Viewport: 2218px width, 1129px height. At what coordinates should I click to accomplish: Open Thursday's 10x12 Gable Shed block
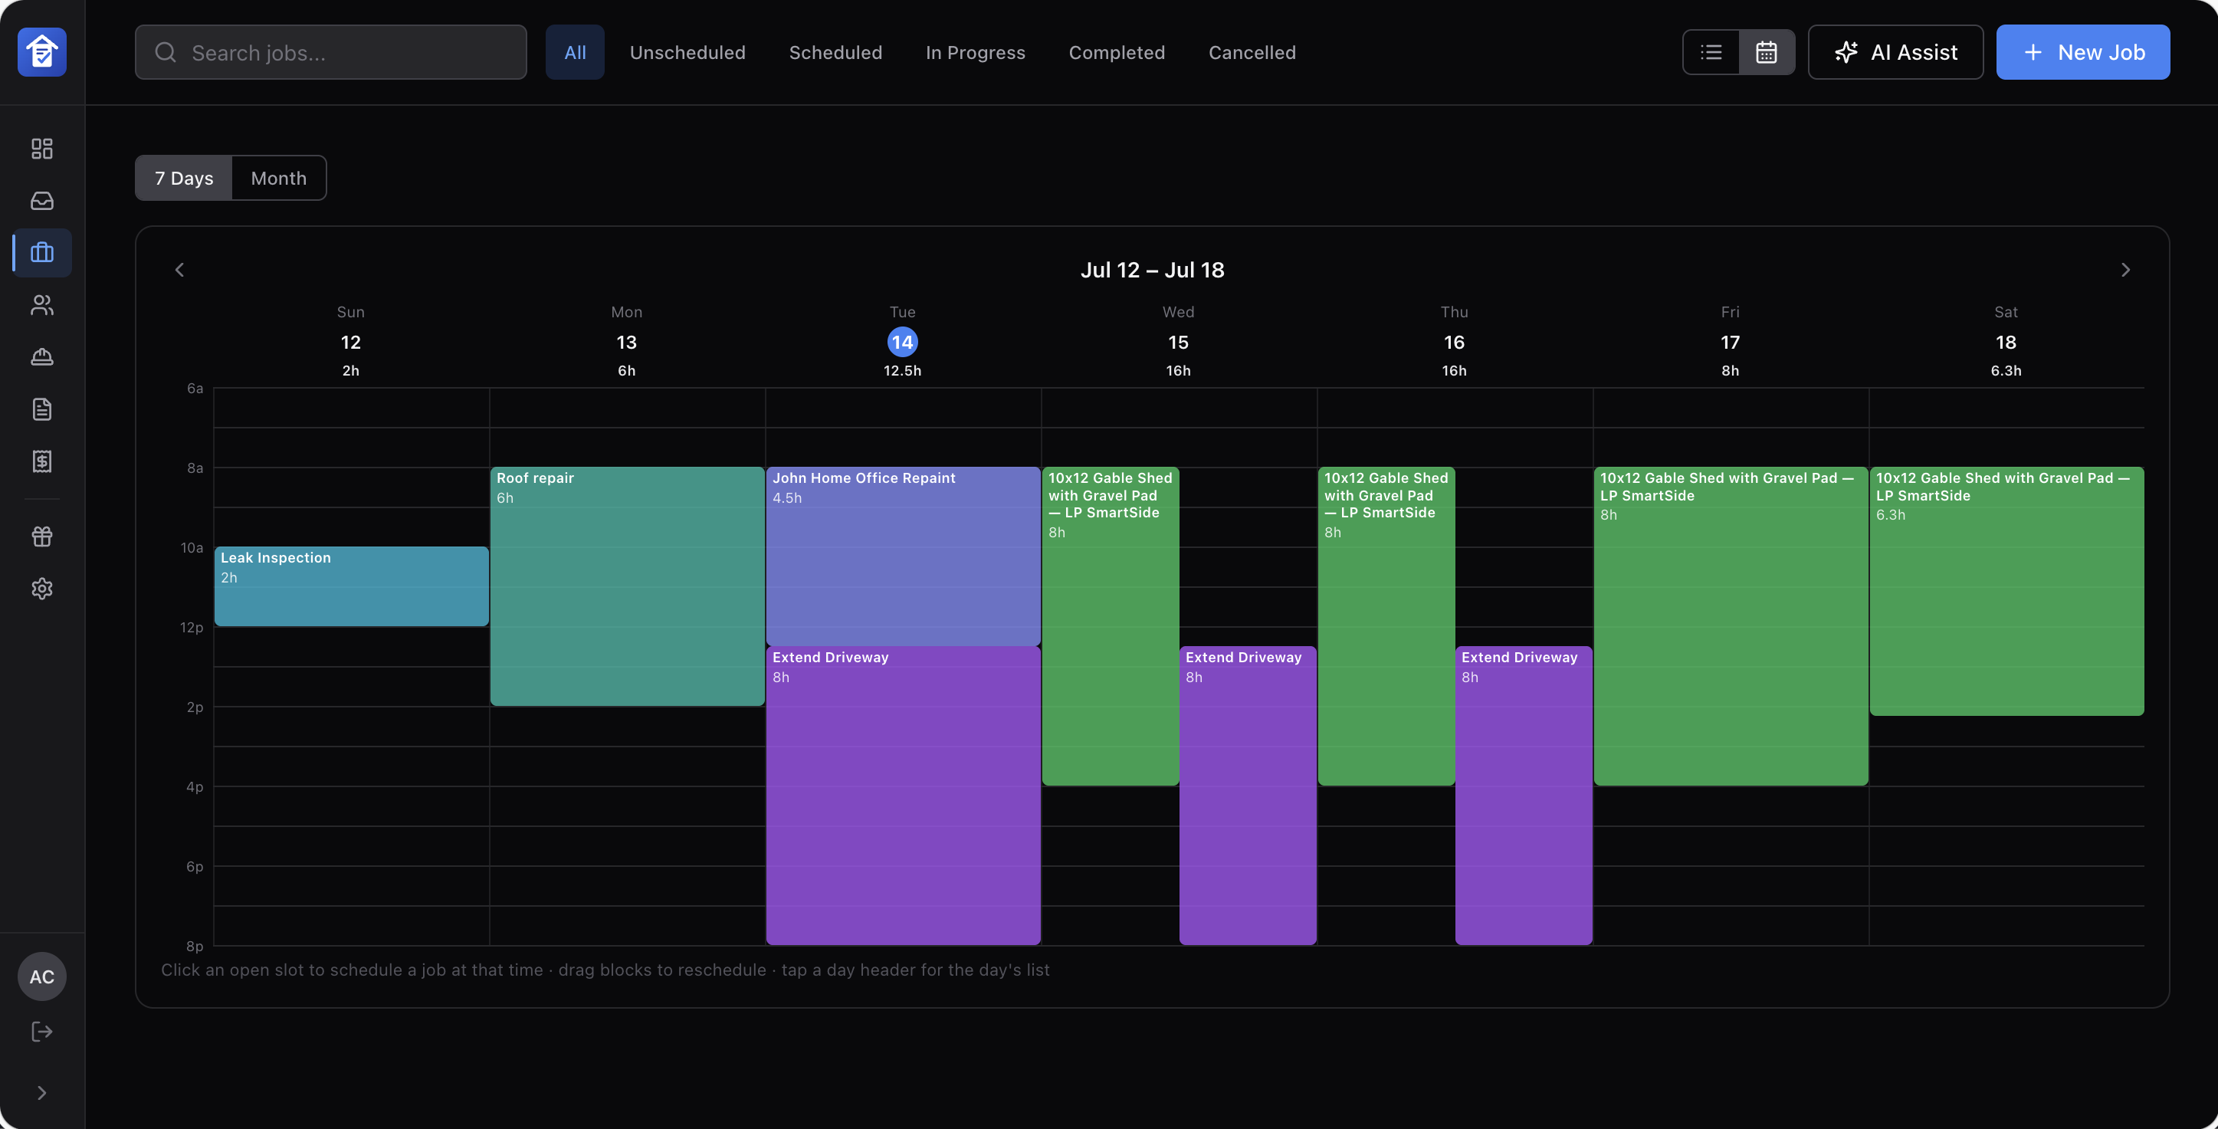1386,626
